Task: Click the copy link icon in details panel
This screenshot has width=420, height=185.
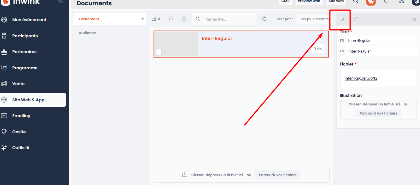Action: tap(342, 20)
